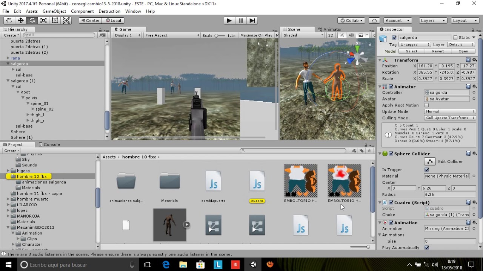
Task: Adjust the project icon size slider
Action: click(360, 247)
